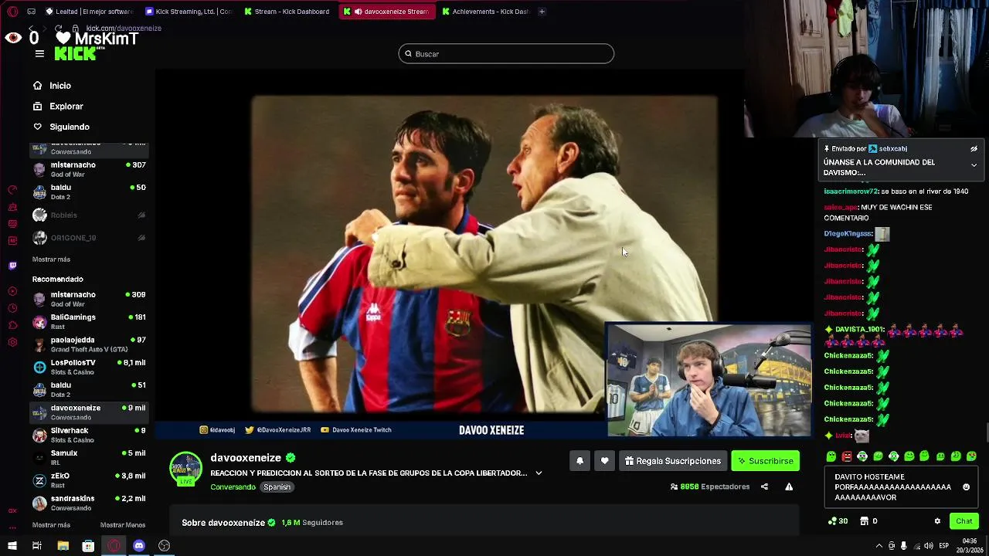Screen dimensions: 989x556
Task: Click the Twitch icon in Opera sidebar
Action: (x=12, y=266)
